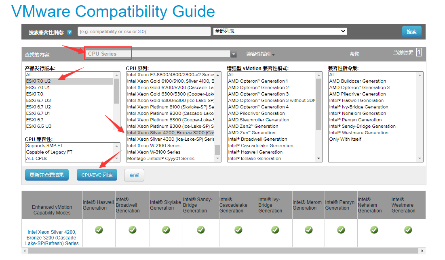The width and height of the screenshot is (445, 260).
Task: Click the results table scroll-right arrow
Action: 422,251
